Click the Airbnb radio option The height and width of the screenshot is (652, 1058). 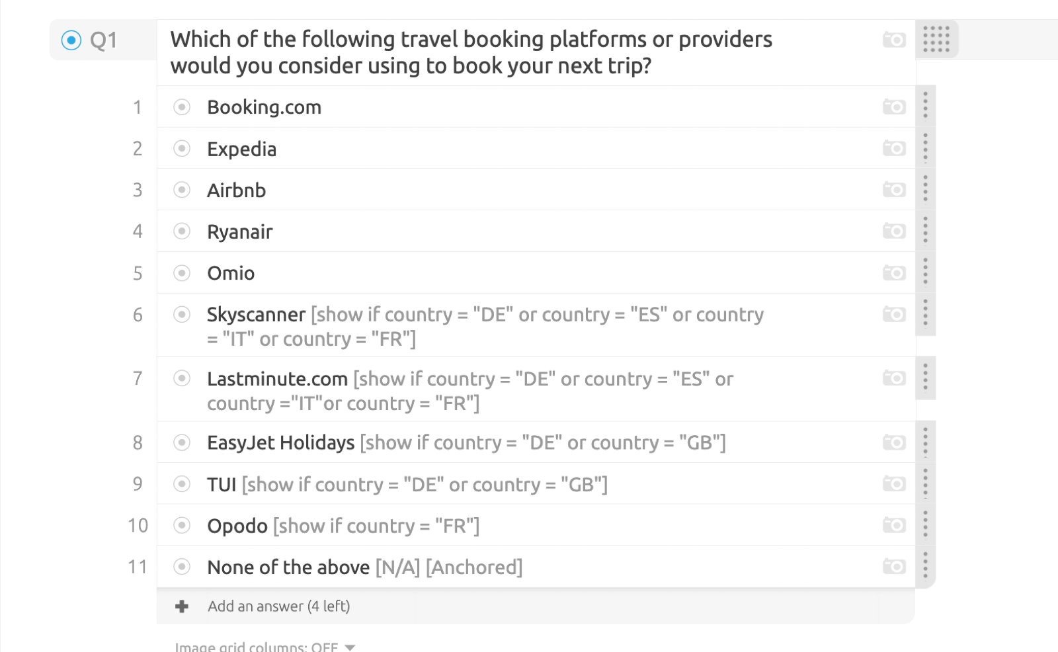[x=182, y=190]
